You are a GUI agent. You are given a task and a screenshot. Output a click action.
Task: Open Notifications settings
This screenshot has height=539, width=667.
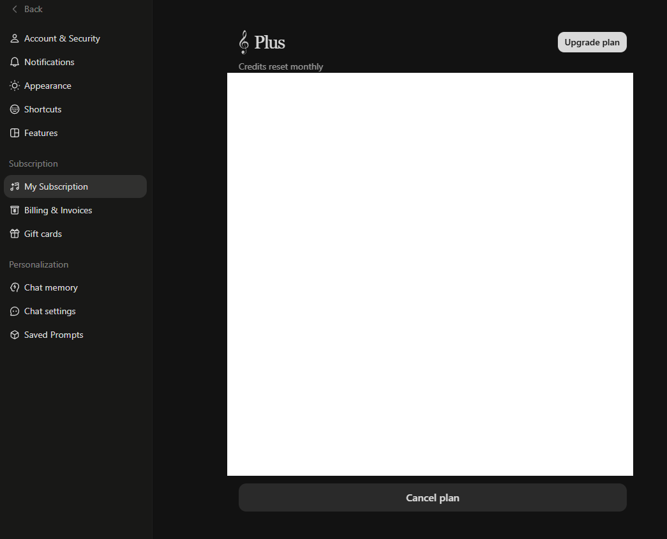pos(75,62)
